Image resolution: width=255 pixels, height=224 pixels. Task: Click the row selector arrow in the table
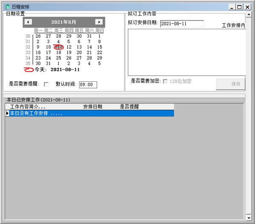(x=7, y=113)
